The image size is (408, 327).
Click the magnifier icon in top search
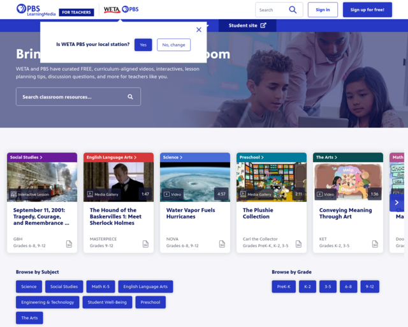pos(293,10)
